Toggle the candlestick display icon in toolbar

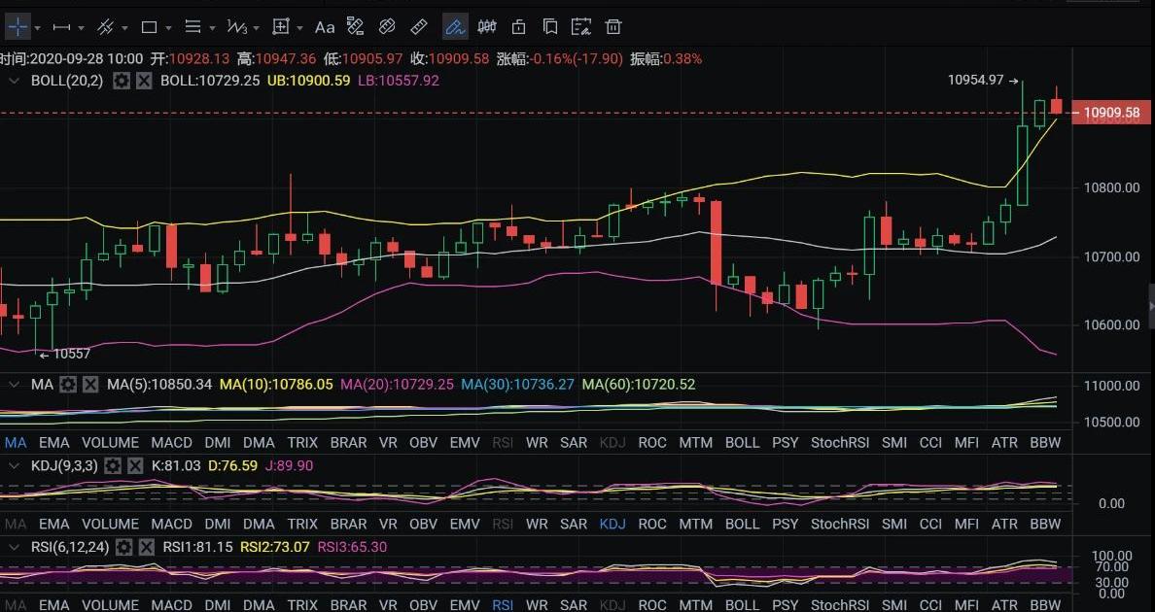click(x=487, y=26)
